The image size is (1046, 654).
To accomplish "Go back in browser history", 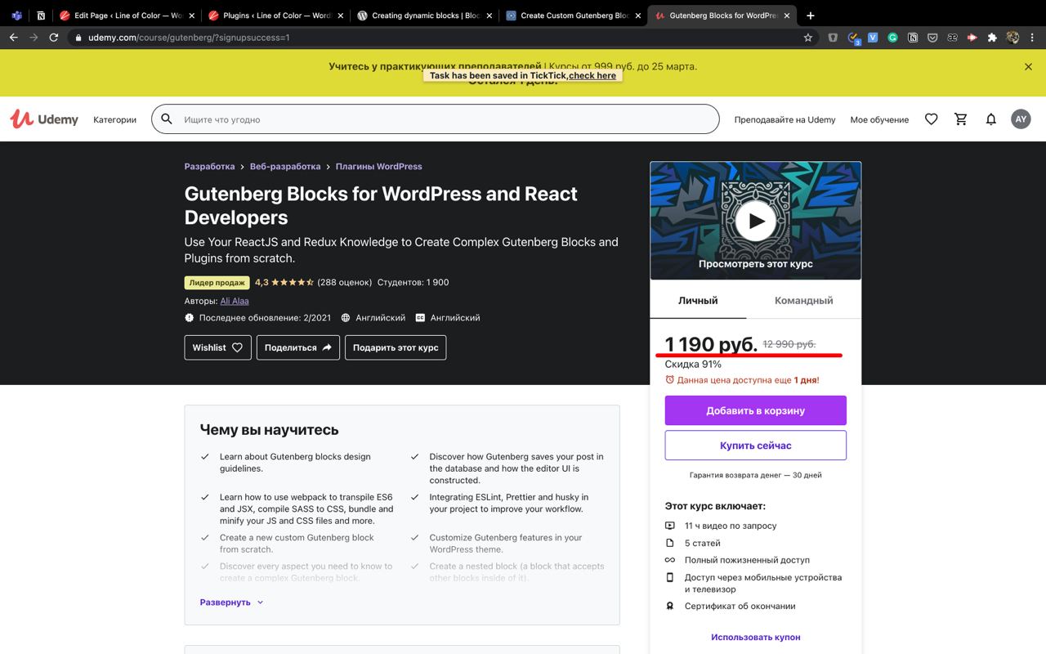I will (14, 38).
